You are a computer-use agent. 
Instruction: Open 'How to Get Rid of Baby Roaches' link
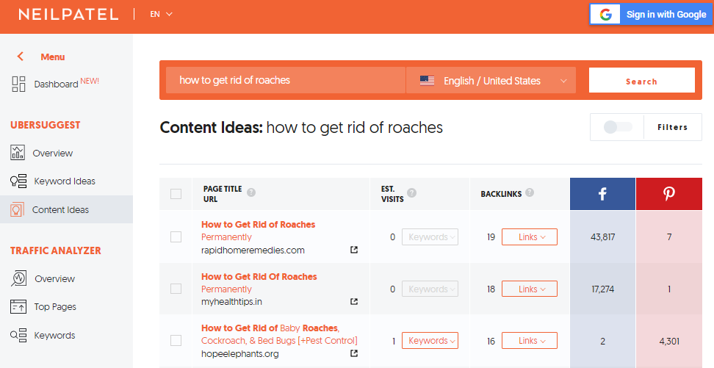[279, 334]
